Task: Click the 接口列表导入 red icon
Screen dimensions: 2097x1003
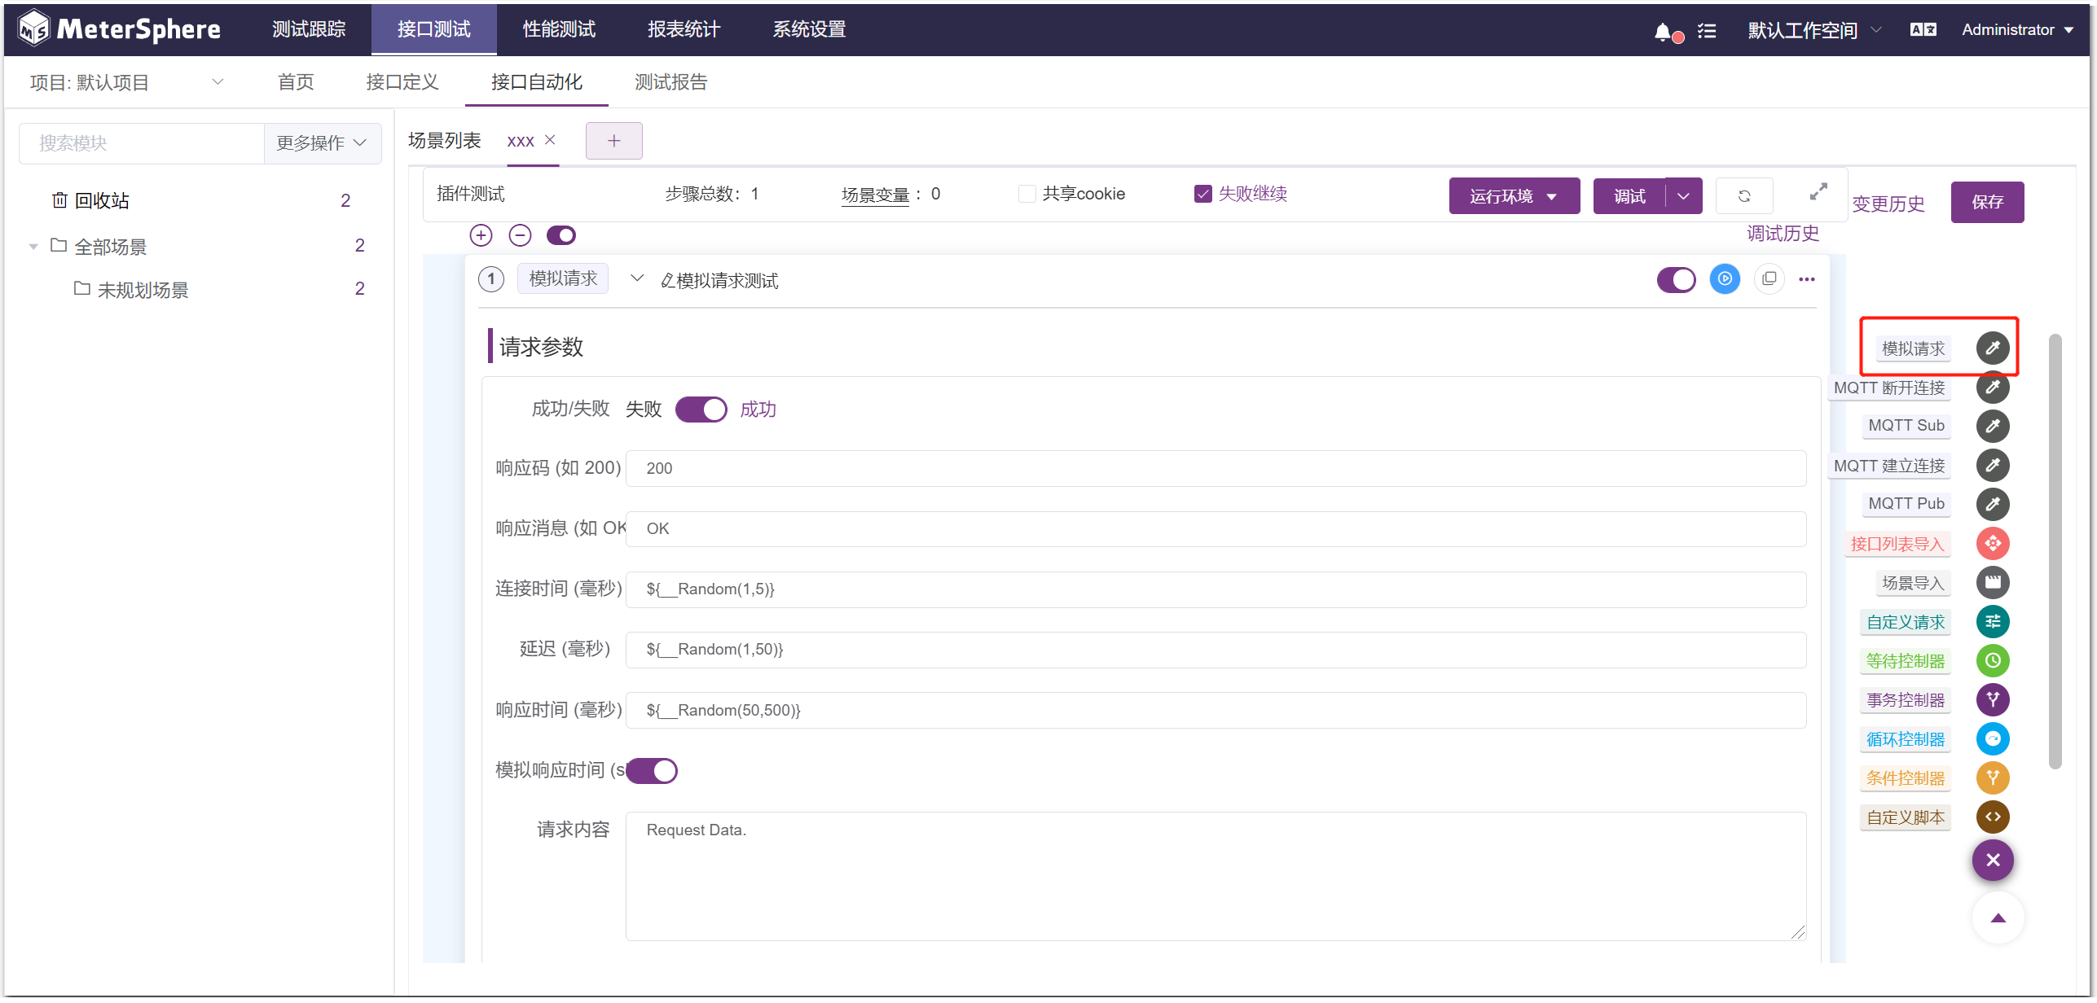Action: pos(1993,544)
